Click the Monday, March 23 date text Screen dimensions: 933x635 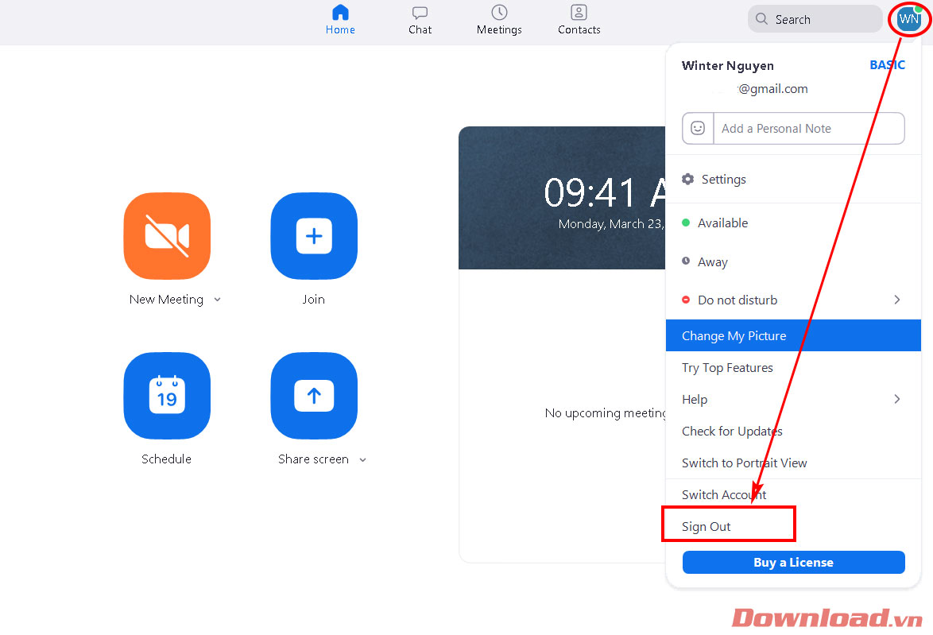tap(611, 224)
